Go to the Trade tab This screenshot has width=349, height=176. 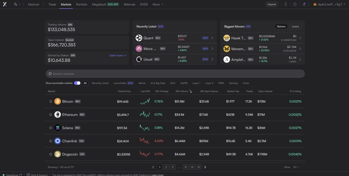pyautogui.click(x=52, y=4)
